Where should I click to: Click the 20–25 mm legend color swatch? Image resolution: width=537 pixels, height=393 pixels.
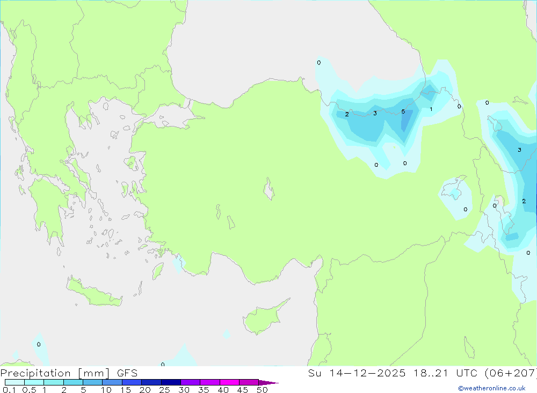(151, 382)
